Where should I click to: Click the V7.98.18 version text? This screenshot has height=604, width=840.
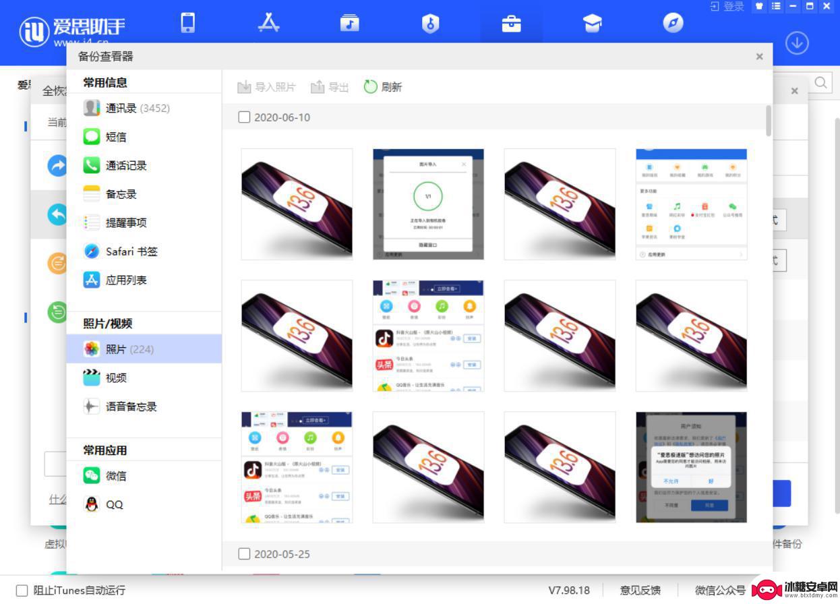pos(569,591)
